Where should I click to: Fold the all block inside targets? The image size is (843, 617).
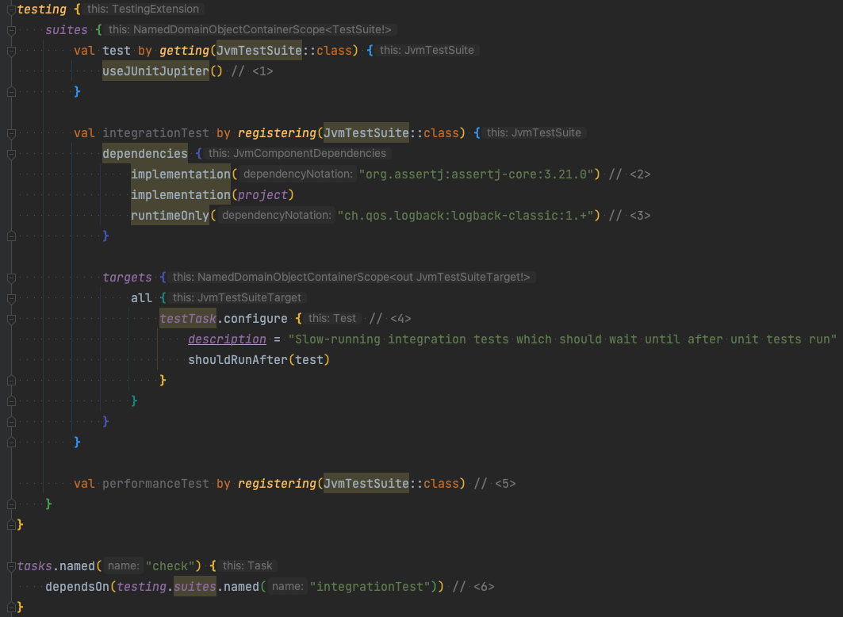[11, 297]
